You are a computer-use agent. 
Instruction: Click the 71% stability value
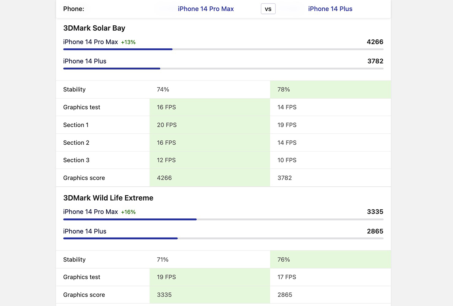click(163, 260)
